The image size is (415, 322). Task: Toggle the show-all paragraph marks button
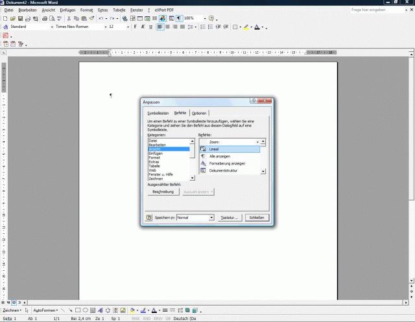coord(179,19)
